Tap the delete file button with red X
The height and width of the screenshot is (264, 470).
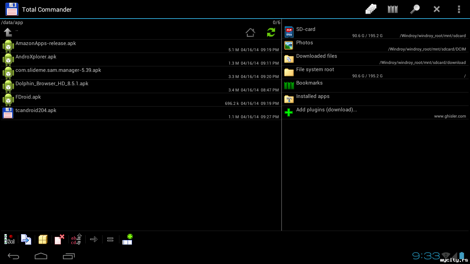tap(60, 239)
